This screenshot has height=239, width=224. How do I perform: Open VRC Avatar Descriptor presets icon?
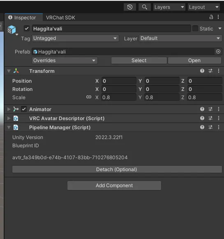(x=210, y=118)
